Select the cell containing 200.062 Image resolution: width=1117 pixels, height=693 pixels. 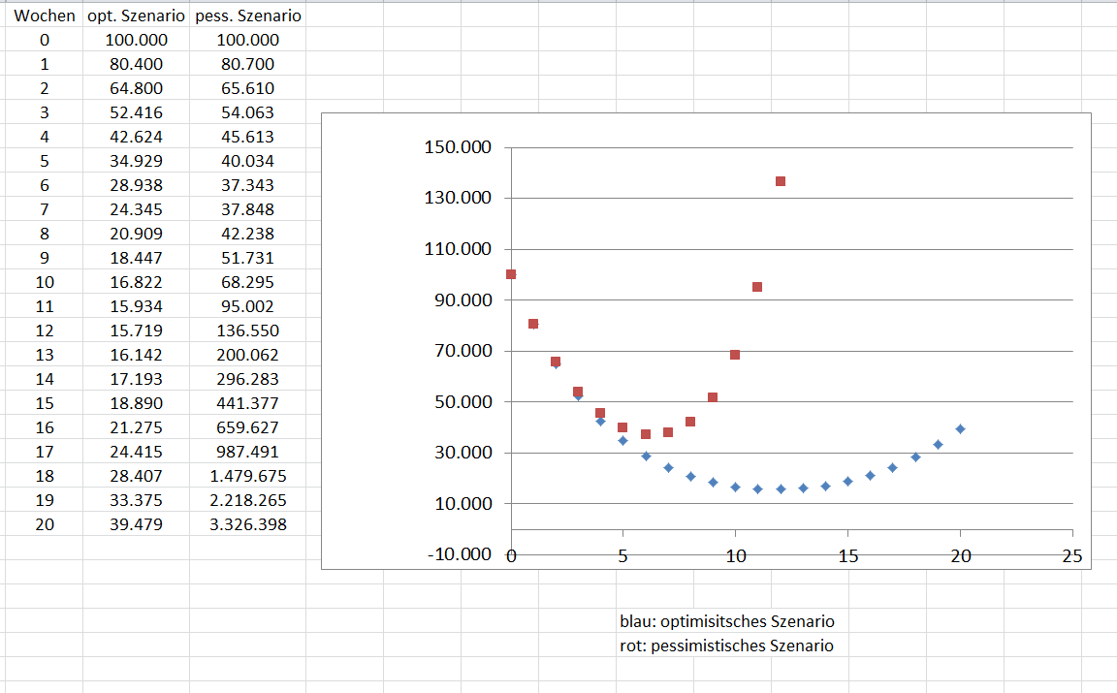[x=247, y=355]
